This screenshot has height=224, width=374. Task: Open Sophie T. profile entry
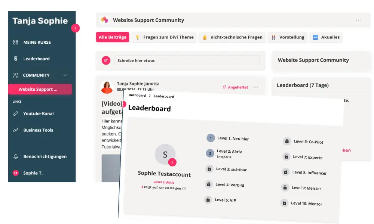33,173
